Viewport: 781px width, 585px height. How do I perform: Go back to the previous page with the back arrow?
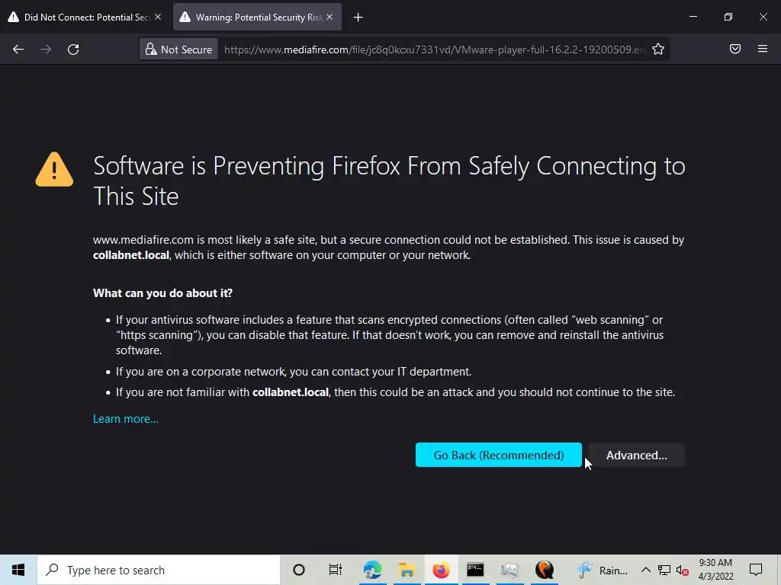point(18,50)
